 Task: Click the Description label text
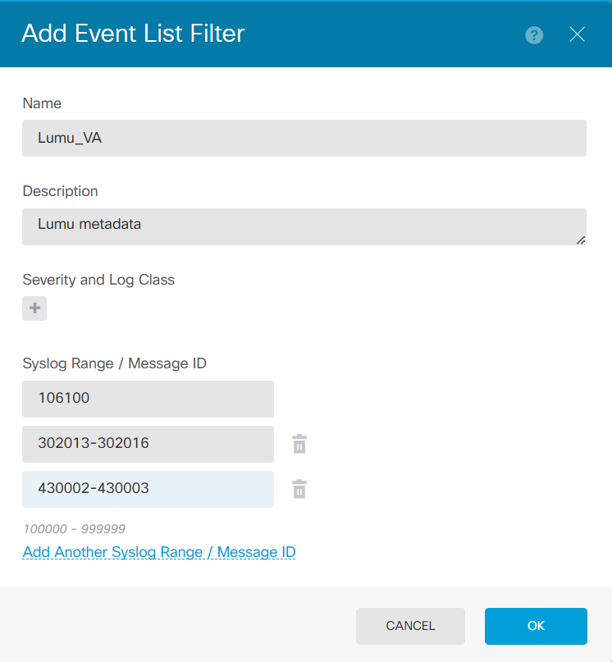click(x=60, y=191)
